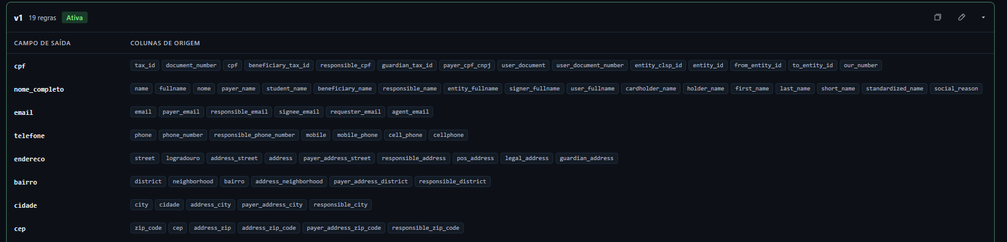Click the entity_fullname tag
Screen dimensions: 1007x242
pos(473,89)
